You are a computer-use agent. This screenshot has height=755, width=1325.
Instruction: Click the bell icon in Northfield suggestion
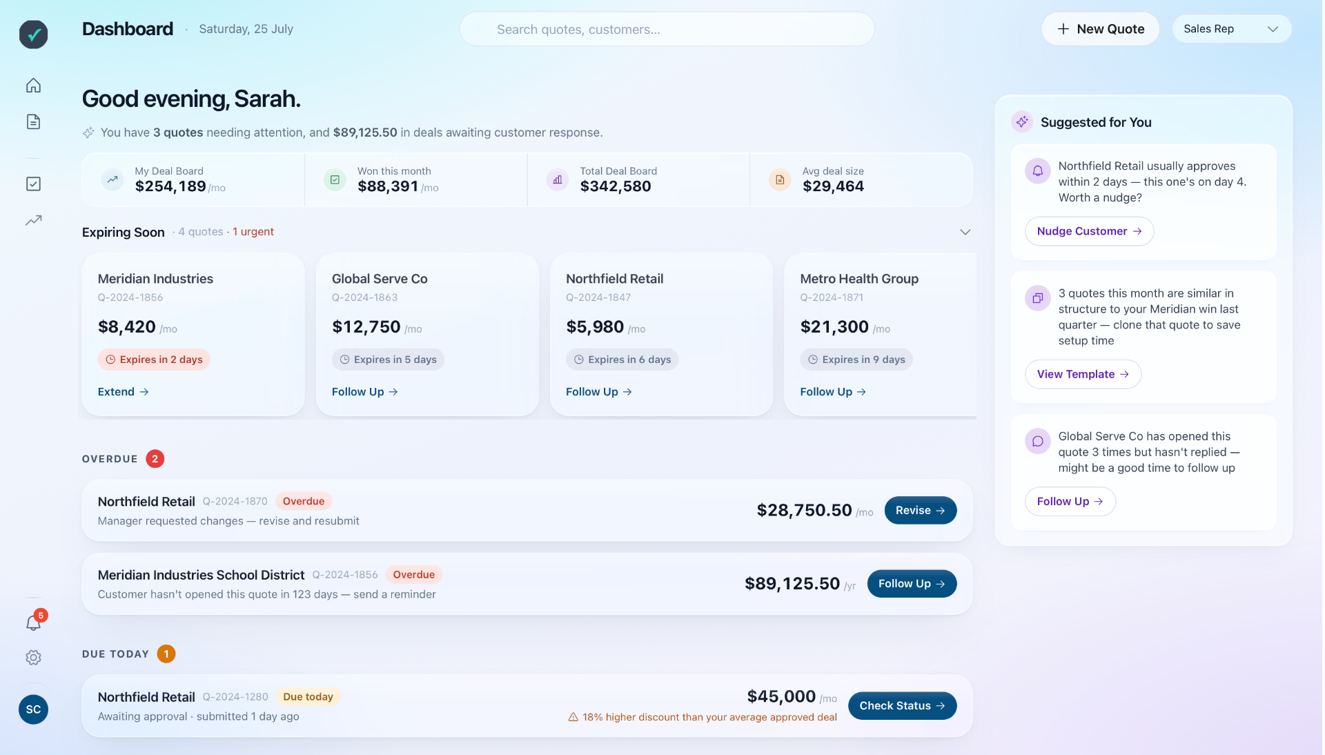click(x=1037, y=170)
